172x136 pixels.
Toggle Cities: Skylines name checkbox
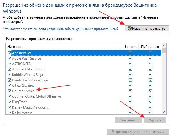tap(9, 86)
